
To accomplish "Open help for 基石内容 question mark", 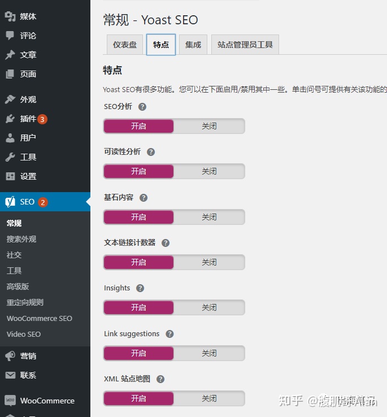I will (144, 198).
